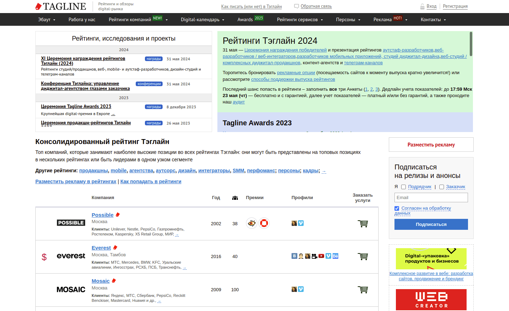Click the employees people icon column header

[235, 198]
